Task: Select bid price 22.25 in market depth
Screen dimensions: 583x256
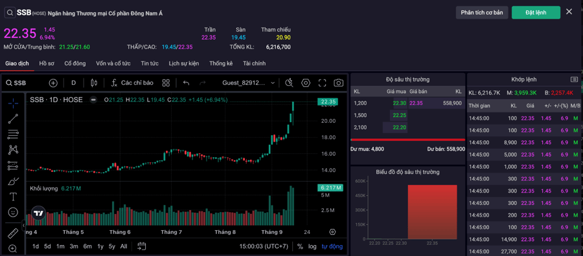Action: (x=399, y=115)
